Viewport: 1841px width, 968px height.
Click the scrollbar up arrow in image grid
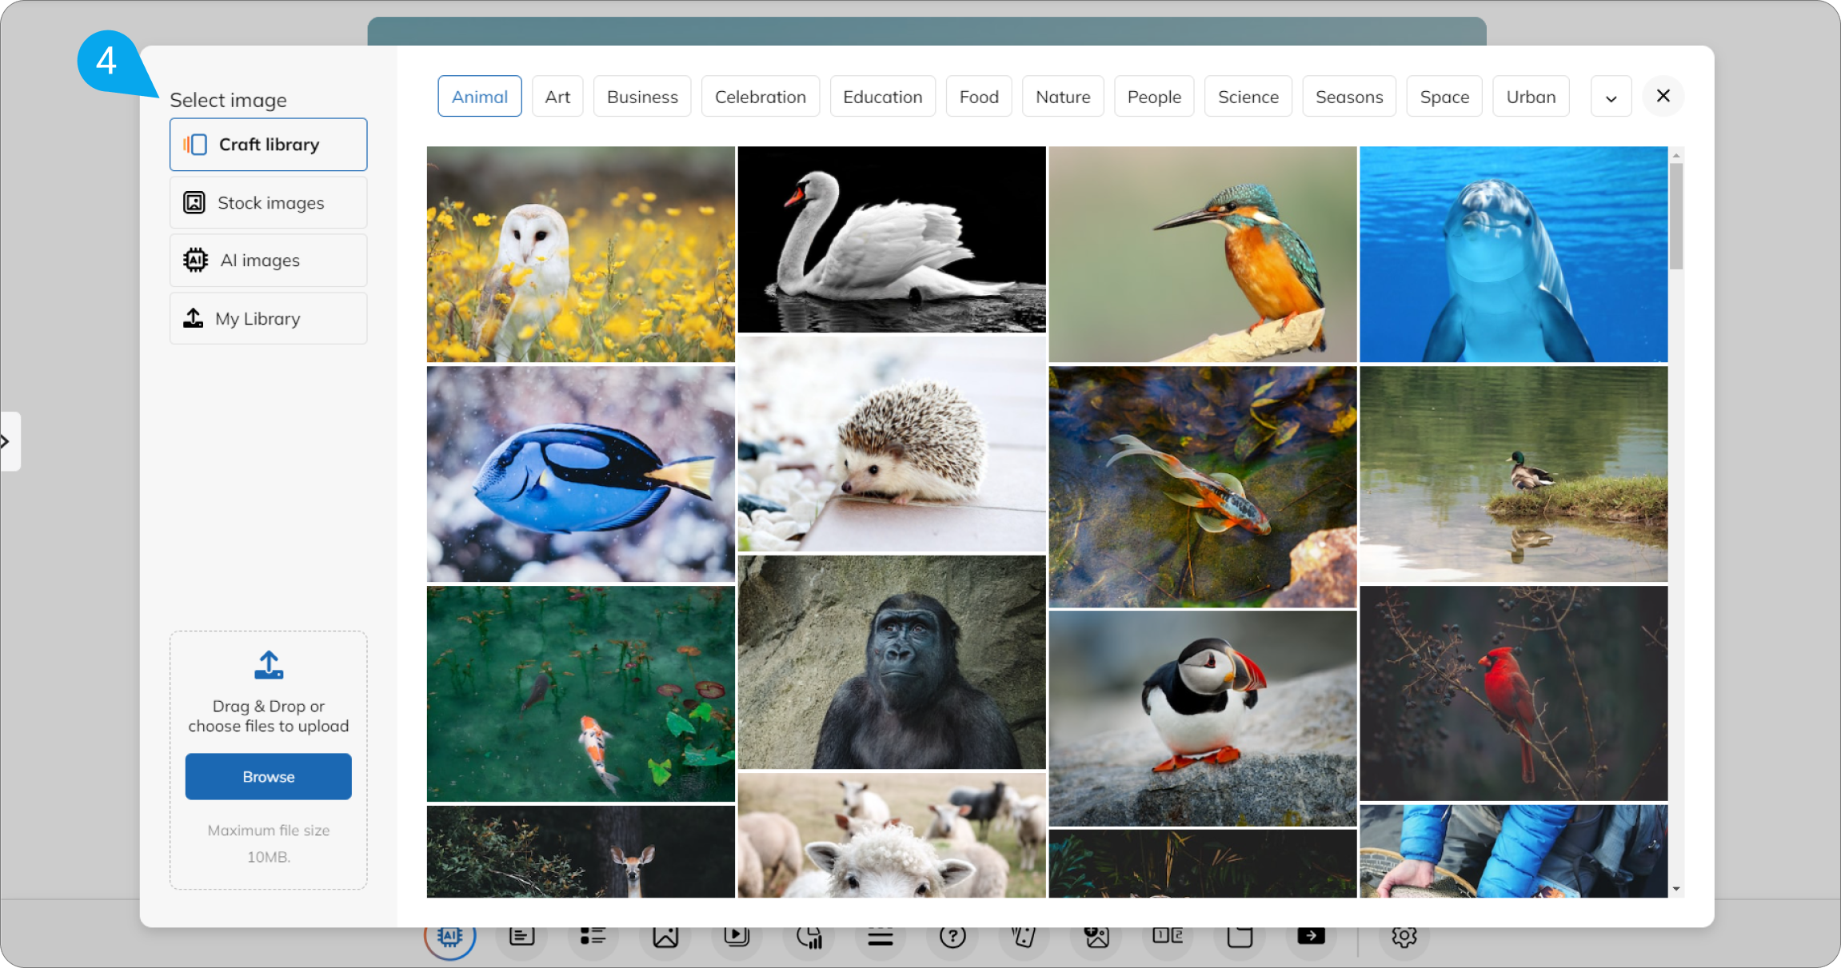1676,155
